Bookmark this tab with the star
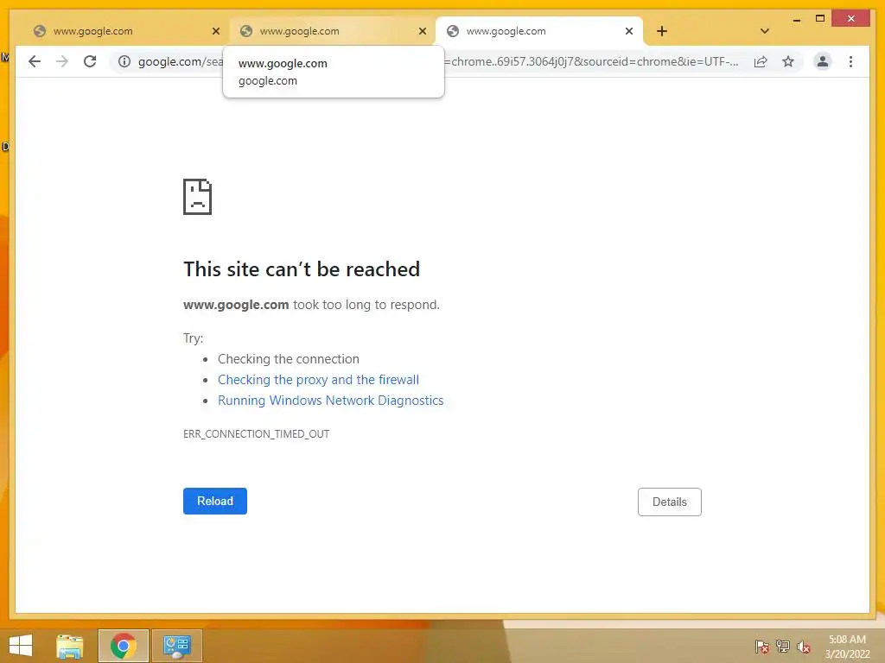 tap(788, 61)
